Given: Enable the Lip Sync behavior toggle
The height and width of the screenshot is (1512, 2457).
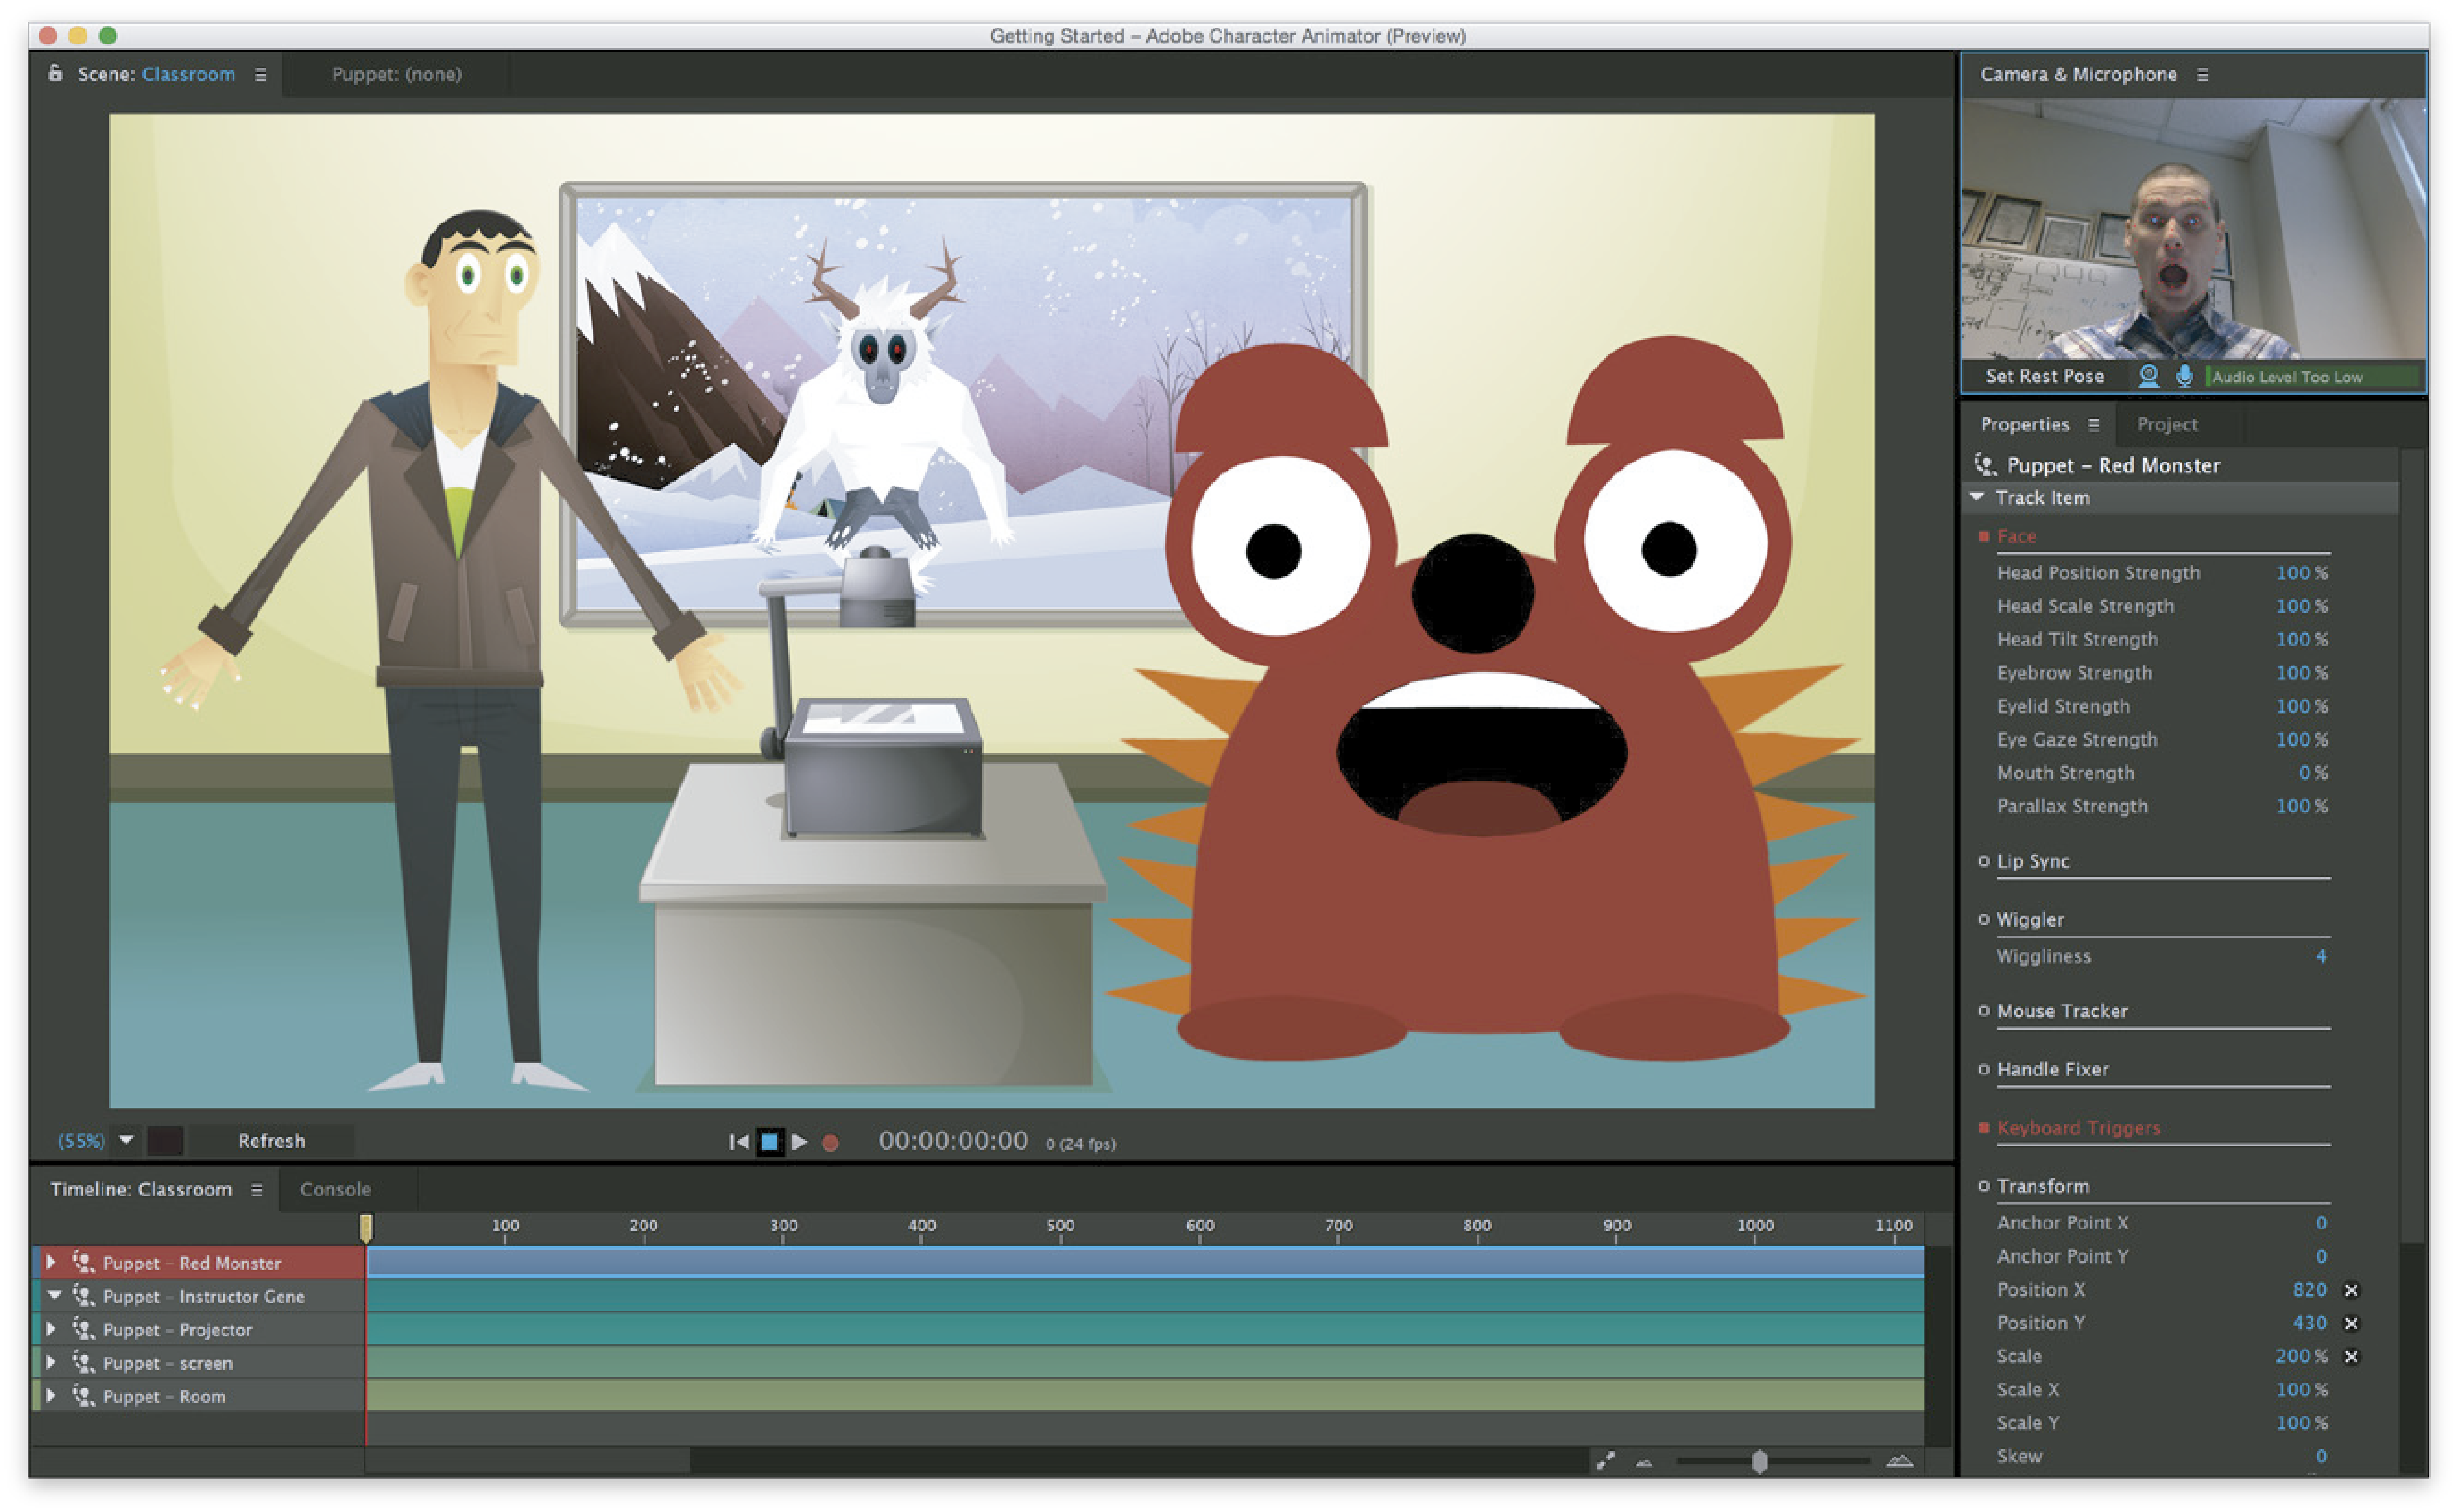Looking at the screenshot, I should (1984, 861).
